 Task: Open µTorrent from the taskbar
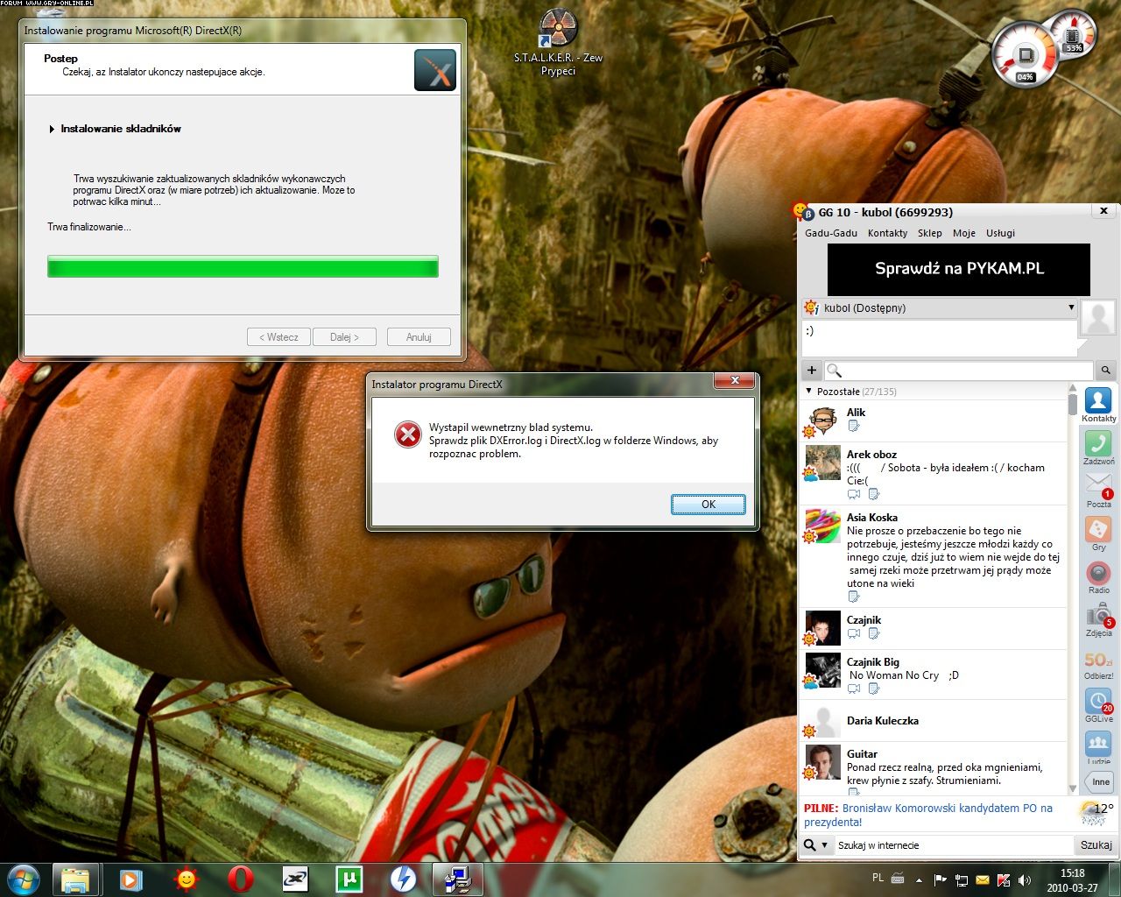click(349, 879)
